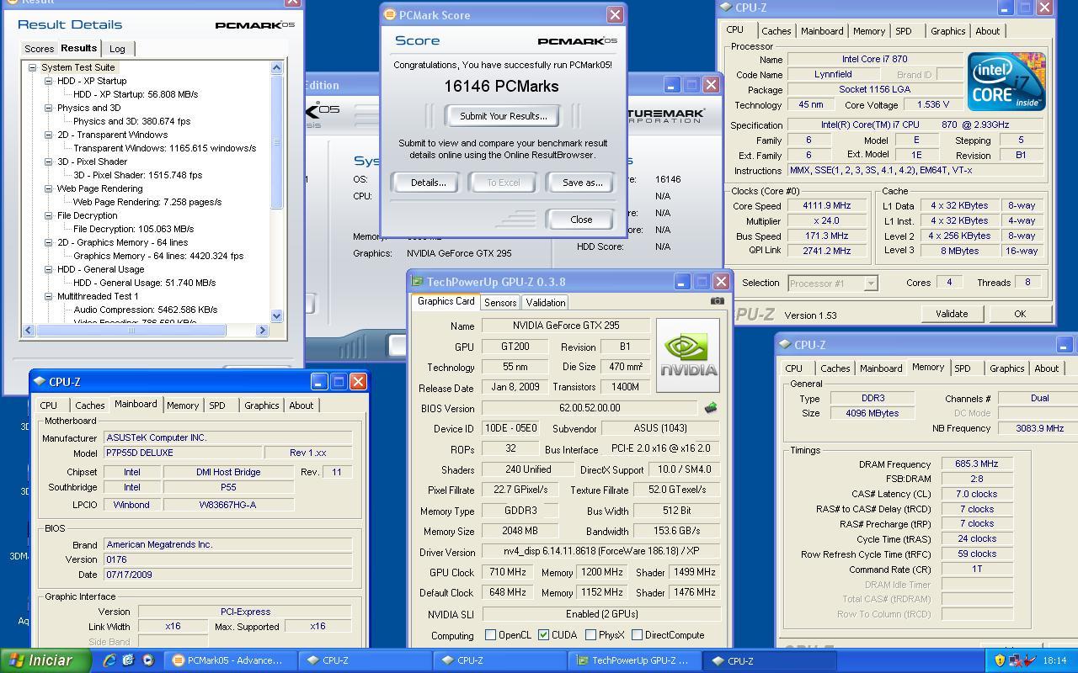Click the CPU-Z Memory window title icon
Screen dimensions: 1078x673
785,345
